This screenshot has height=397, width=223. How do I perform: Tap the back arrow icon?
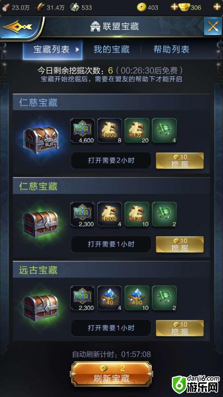tap(17, 26)
